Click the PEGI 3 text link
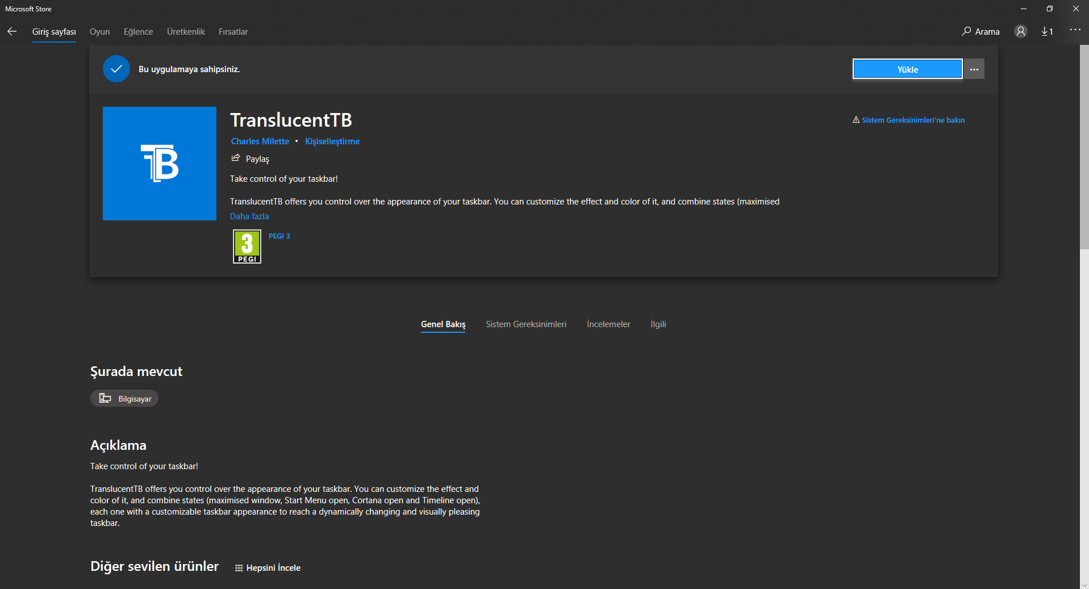The width and height of the screenshot is (1089, 589). coord(279,236)
